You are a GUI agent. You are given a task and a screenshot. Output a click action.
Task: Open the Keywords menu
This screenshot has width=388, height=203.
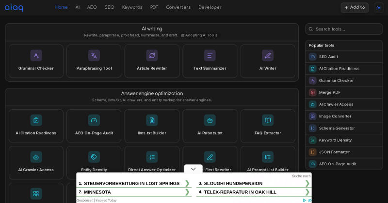pyautogui.click(x=132, y=7)
